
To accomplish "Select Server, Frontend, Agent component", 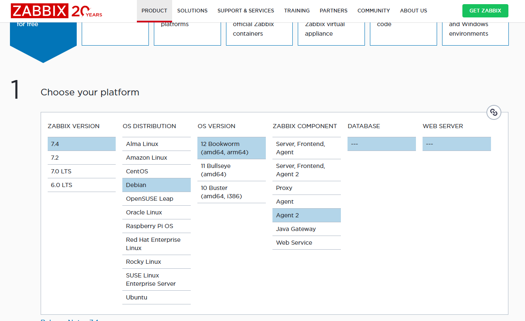I will click(x=307, y=148).
